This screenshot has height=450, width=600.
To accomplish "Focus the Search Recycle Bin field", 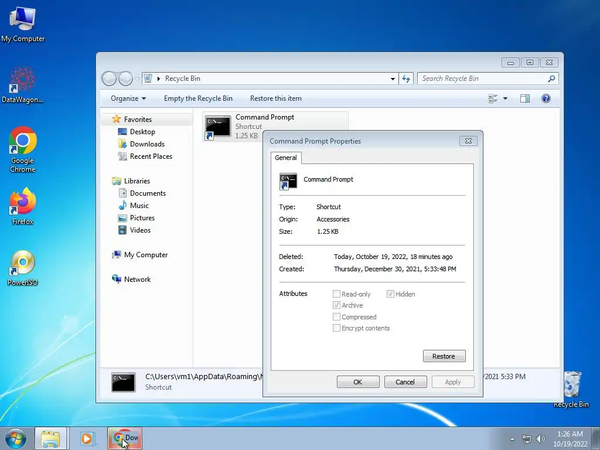I will (x=483, y=79).
